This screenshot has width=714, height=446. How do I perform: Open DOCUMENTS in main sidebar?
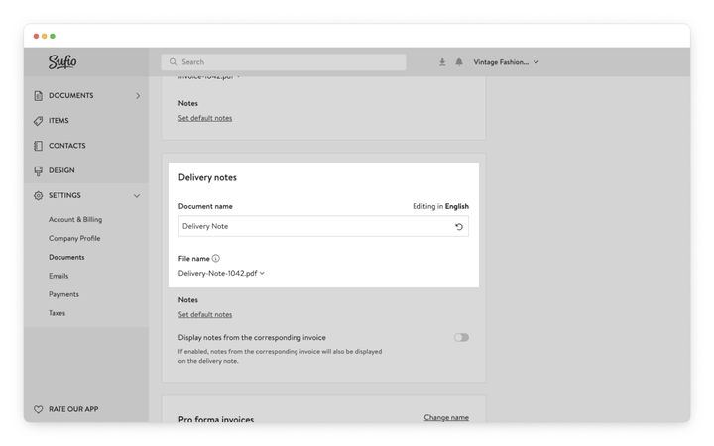[71, 95]
